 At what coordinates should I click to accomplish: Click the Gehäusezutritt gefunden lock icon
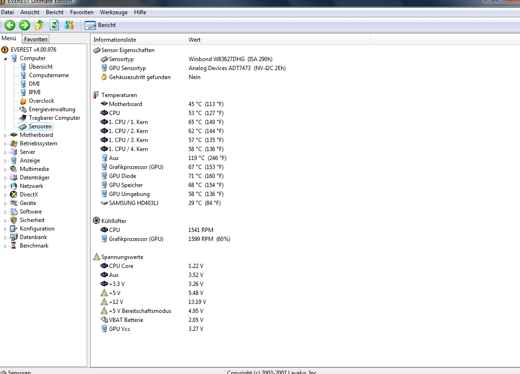coord(104,77)
